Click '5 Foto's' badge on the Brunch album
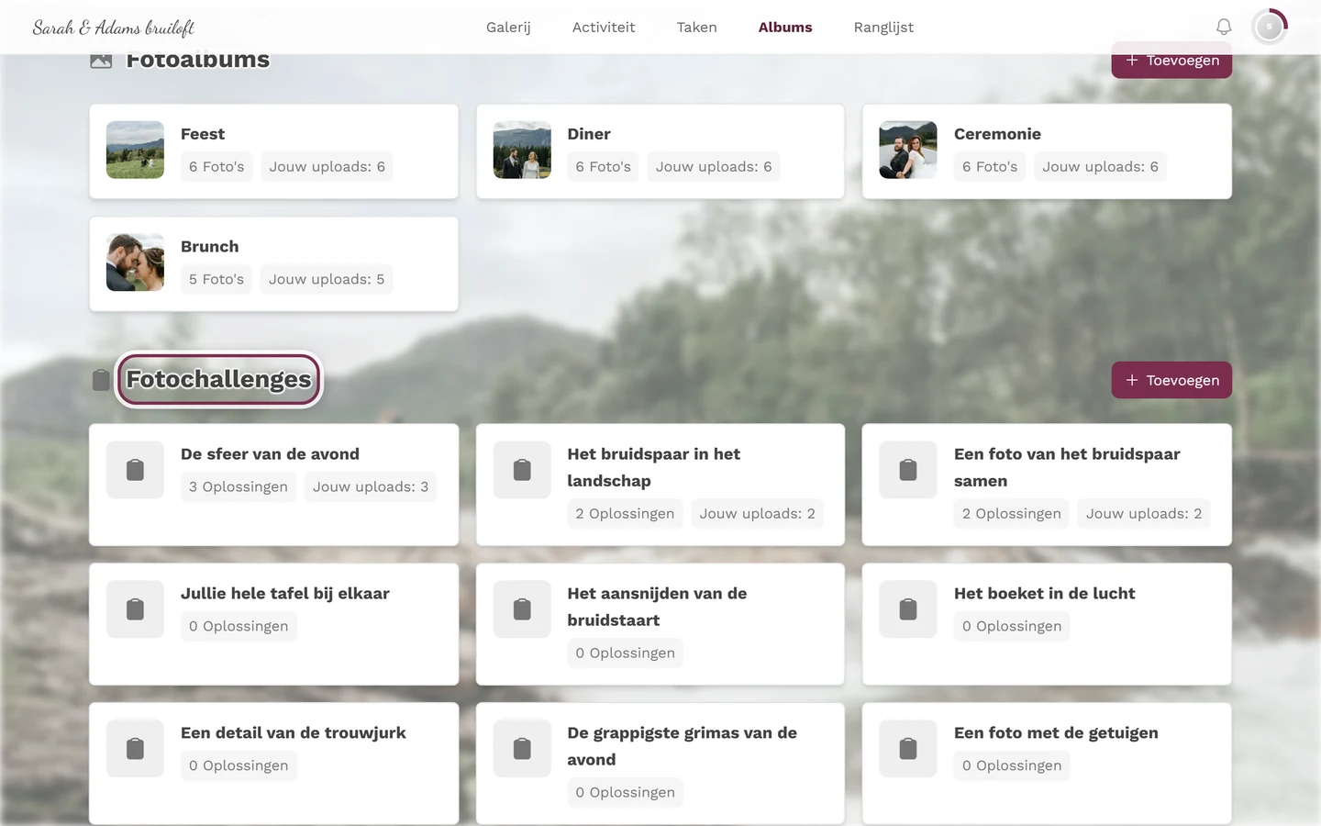The image size is (1321, 826). tap(216, 279)
